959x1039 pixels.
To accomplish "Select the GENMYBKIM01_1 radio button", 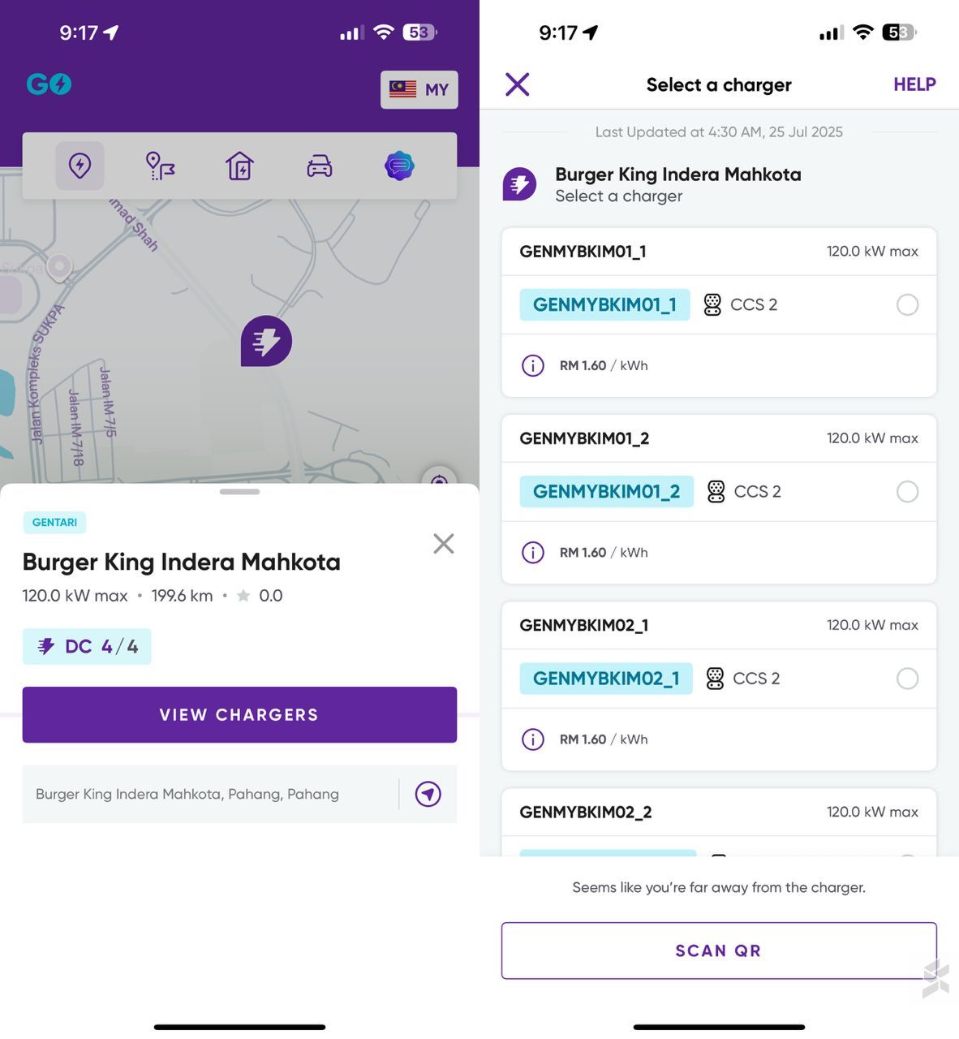I will coord(907,304).
